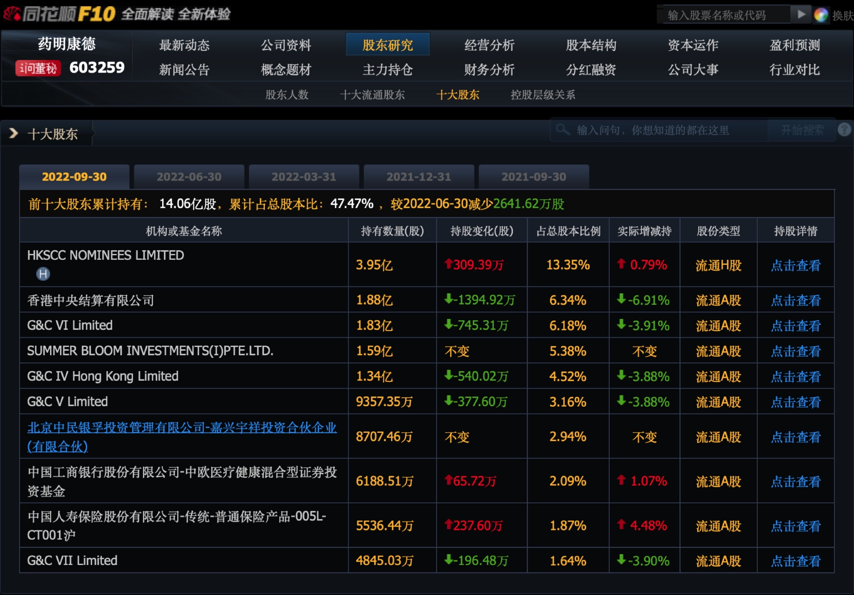This screenshot has height=595, width=854.
Task: Switch to the 2022-06-30 date tab
Action: click(x=189, y=177)
